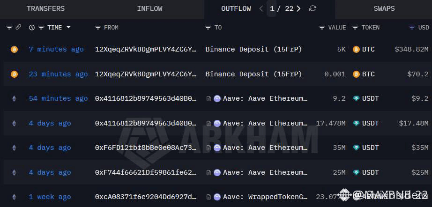Screen dimensions: 432x207
Task: Refresh the outflow table
Action: (313, 8)
